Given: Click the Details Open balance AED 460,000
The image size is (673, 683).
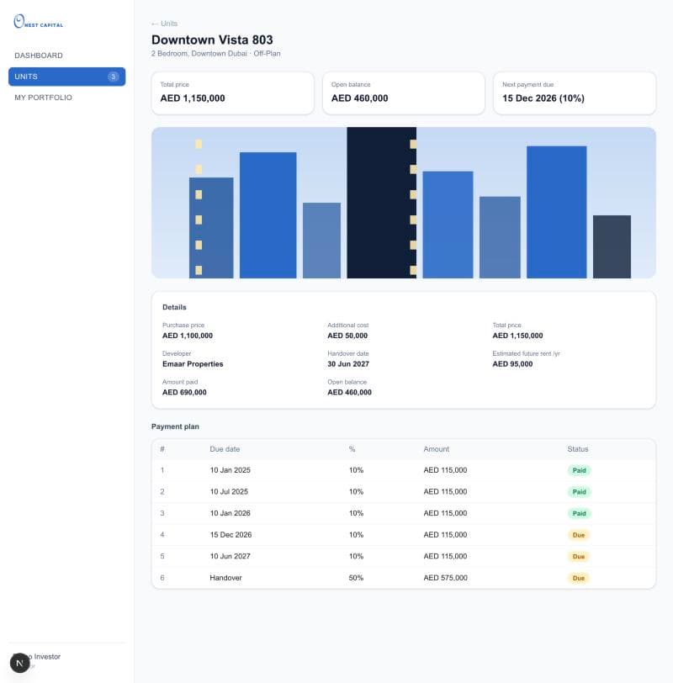Looking at the screenshot, I should tap(349, 393).
